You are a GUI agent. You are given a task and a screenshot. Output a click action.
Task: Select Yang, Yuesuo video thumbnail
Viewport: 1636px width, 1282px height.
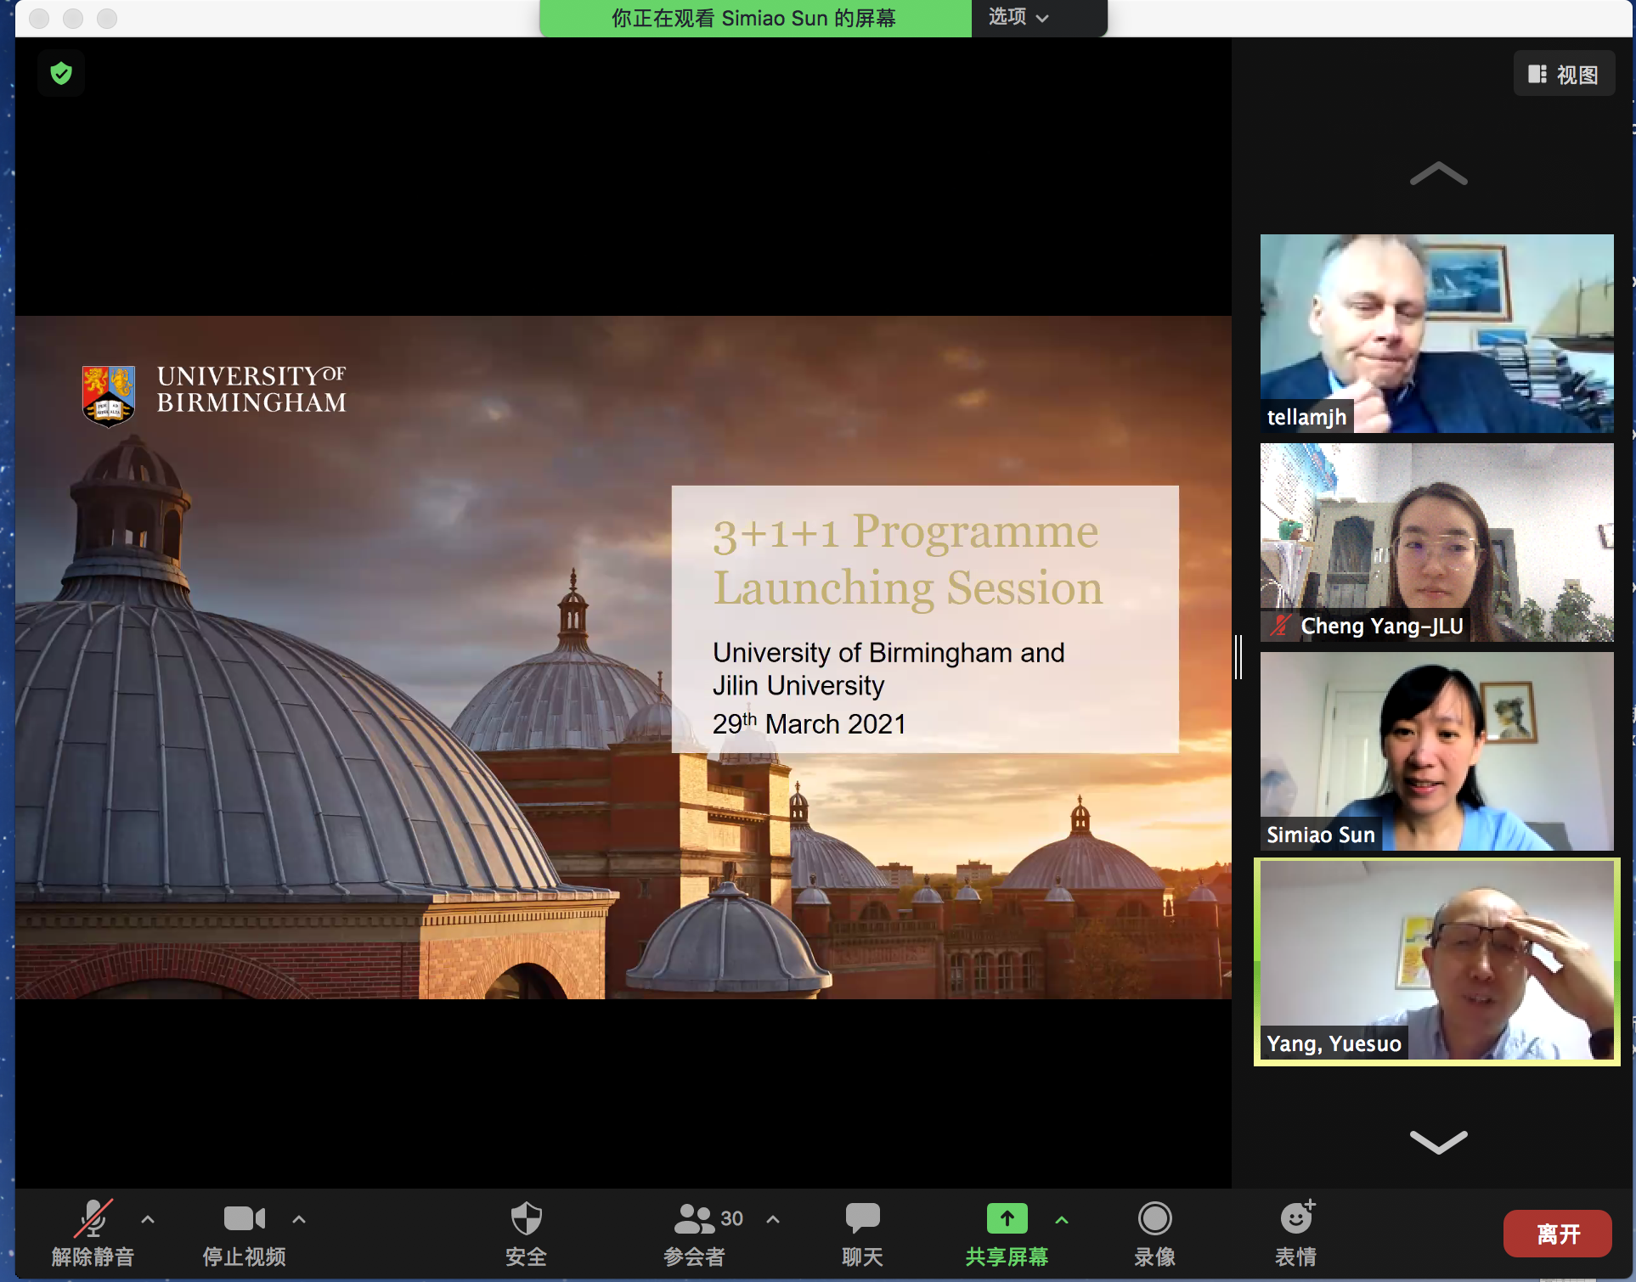click(x=1436, y=962)
